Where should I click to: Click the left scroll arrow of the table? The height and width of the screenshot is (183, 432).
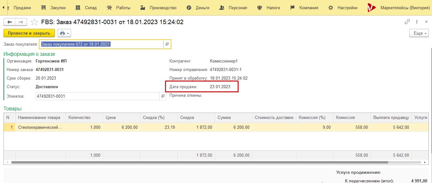tap(7, 162)
